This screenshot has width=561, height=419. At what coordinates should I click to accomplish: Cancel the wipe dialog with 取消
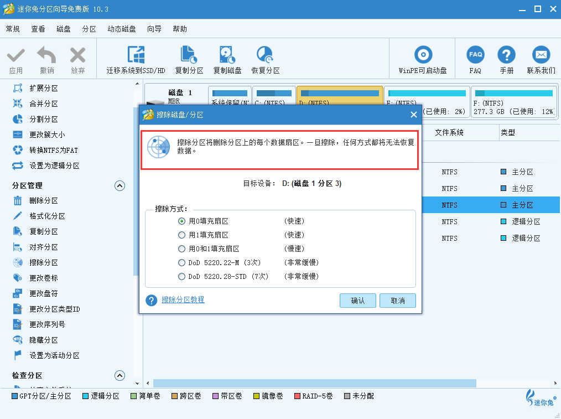click(398, 301)
